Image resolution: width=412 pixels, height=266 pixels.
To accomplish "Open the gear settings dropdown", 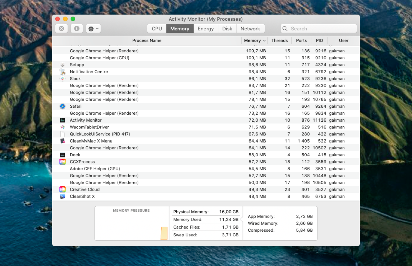I will (x=93, y=29).
